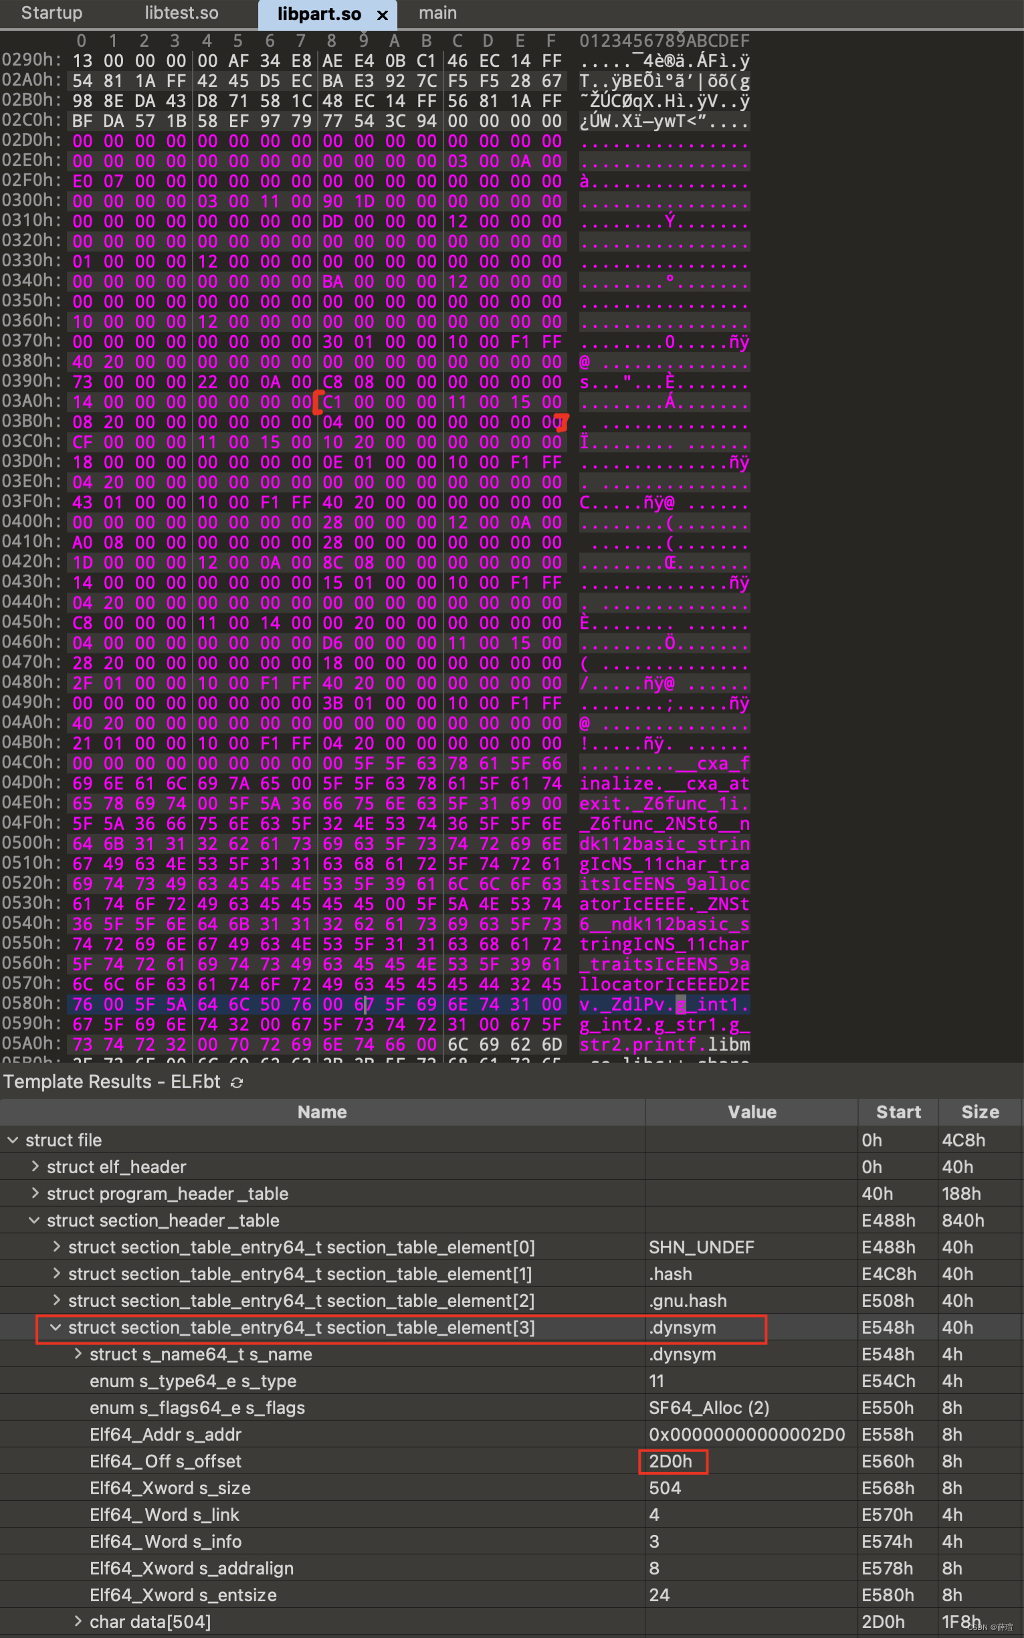Collapse the struct file node
1024x1638 pixels.
pyautogui.click(x=13, y=1140)
